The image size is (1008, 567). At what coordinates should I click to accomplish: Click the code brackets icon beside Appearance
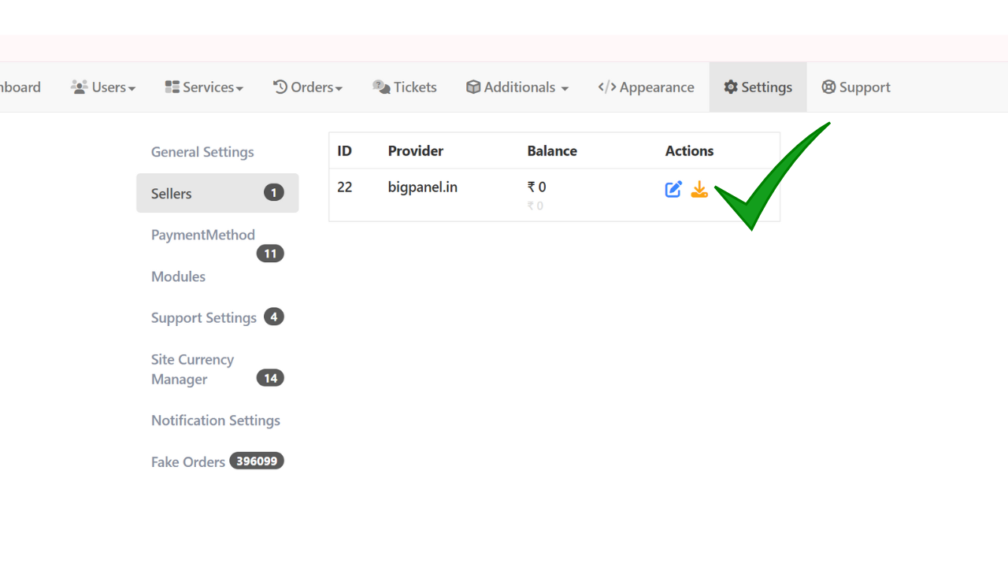607,87
